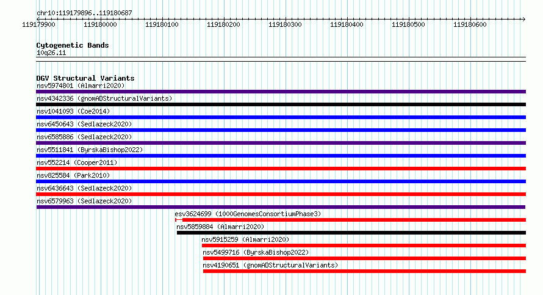Open nsv6585886 (Sedlazeck2020) label
The height and width of the screenshot is (295, 543).
click(84, 137)
